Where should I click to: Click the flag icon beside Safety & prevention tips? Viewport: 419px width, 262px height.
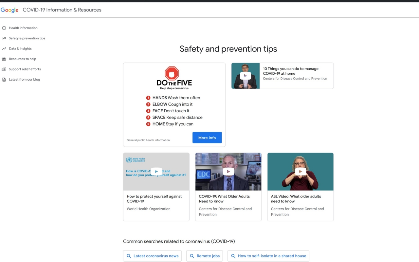pos(4,38)
